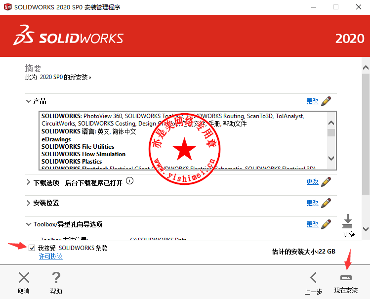Viewport: 370px width, 299px height.
Task: Click 更改 link for 产品
Action: point(312,101)
